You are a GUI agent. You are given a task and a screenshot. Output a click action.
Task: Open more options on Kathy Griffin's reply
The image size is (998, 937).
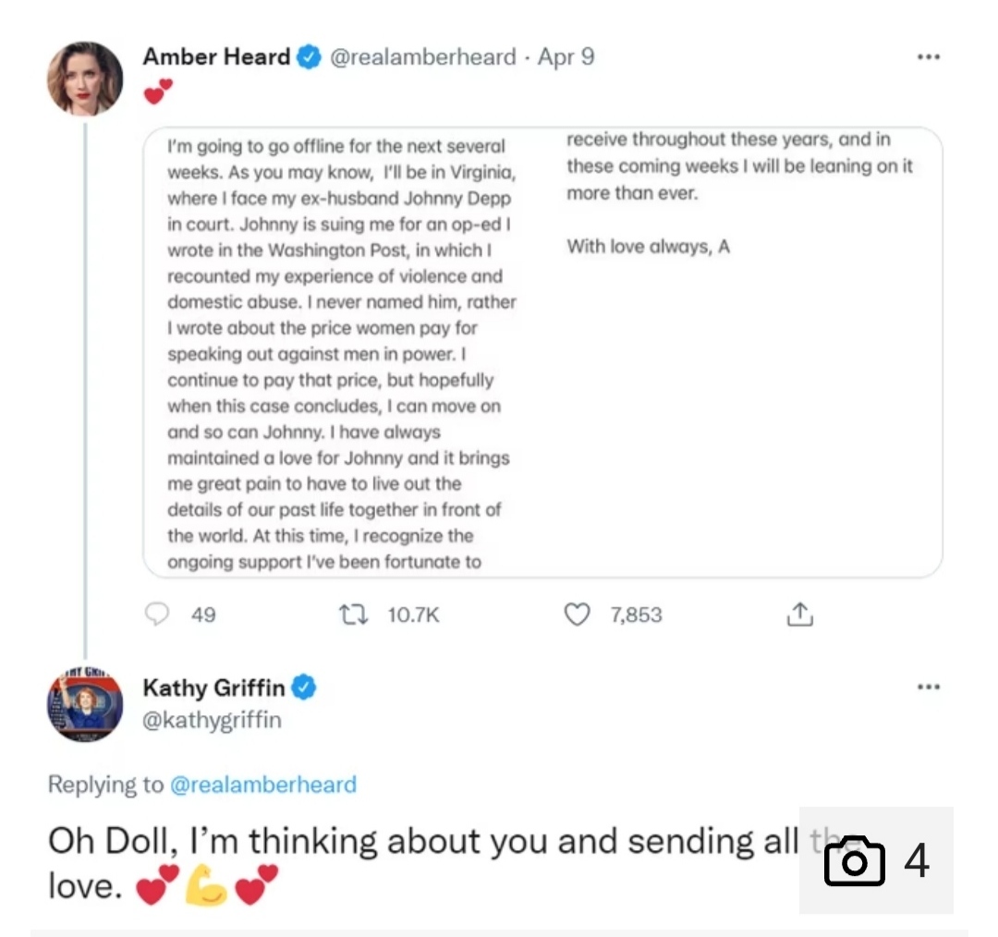pos(928,688)
